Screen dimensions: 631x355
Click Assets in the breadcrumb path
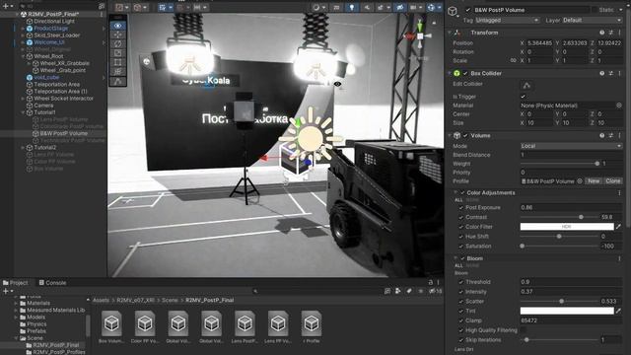(x=101, y=300)
